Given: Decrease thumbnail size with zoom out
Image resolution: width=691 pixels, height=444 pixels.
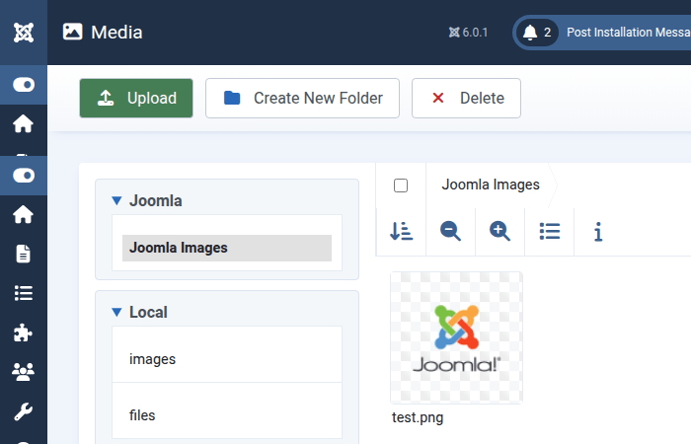Looking at the screenshot, I should pos(450,231).
